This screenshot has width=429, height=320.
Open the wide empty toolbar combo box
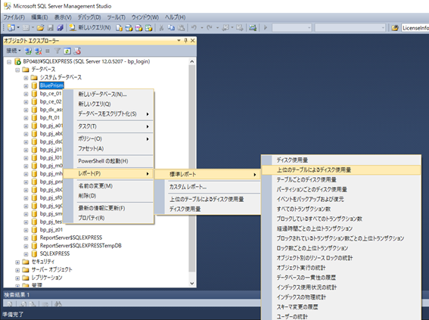tap(350, 28)
